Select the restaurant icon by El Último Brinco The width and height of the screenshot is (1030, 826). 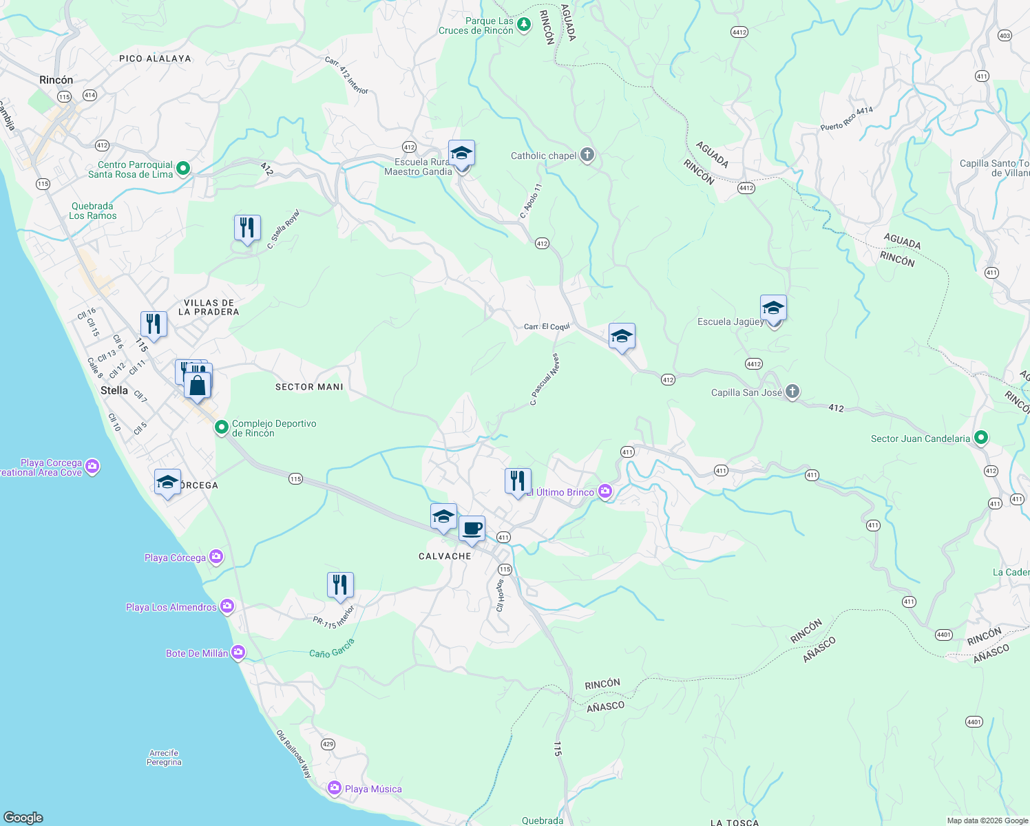coord(517,480)
